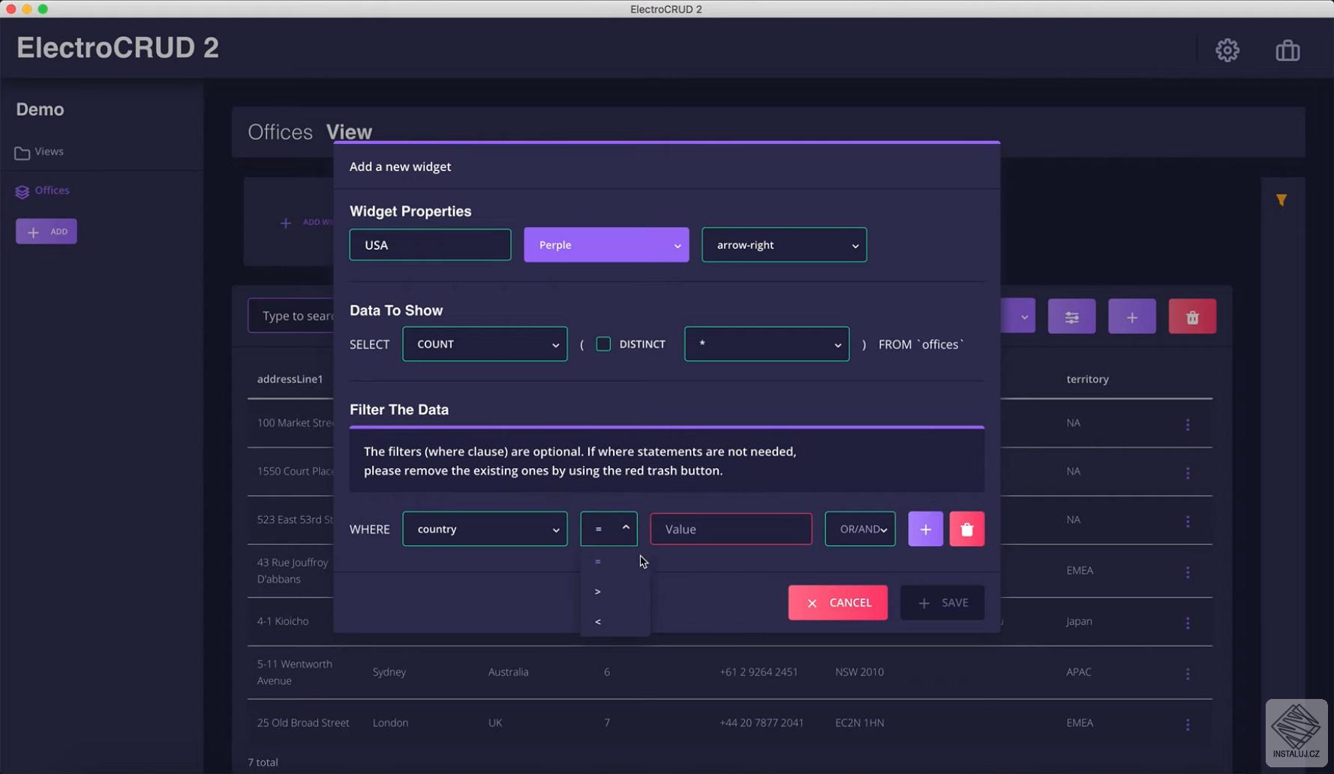Click the 5-11 Wentworth Avenue address cell

[x=294, y=672]
